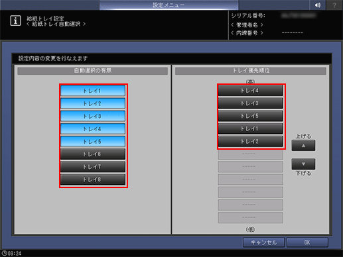Click the 給紙トレイ自動選択 breadcrumb text

(56, 24)
